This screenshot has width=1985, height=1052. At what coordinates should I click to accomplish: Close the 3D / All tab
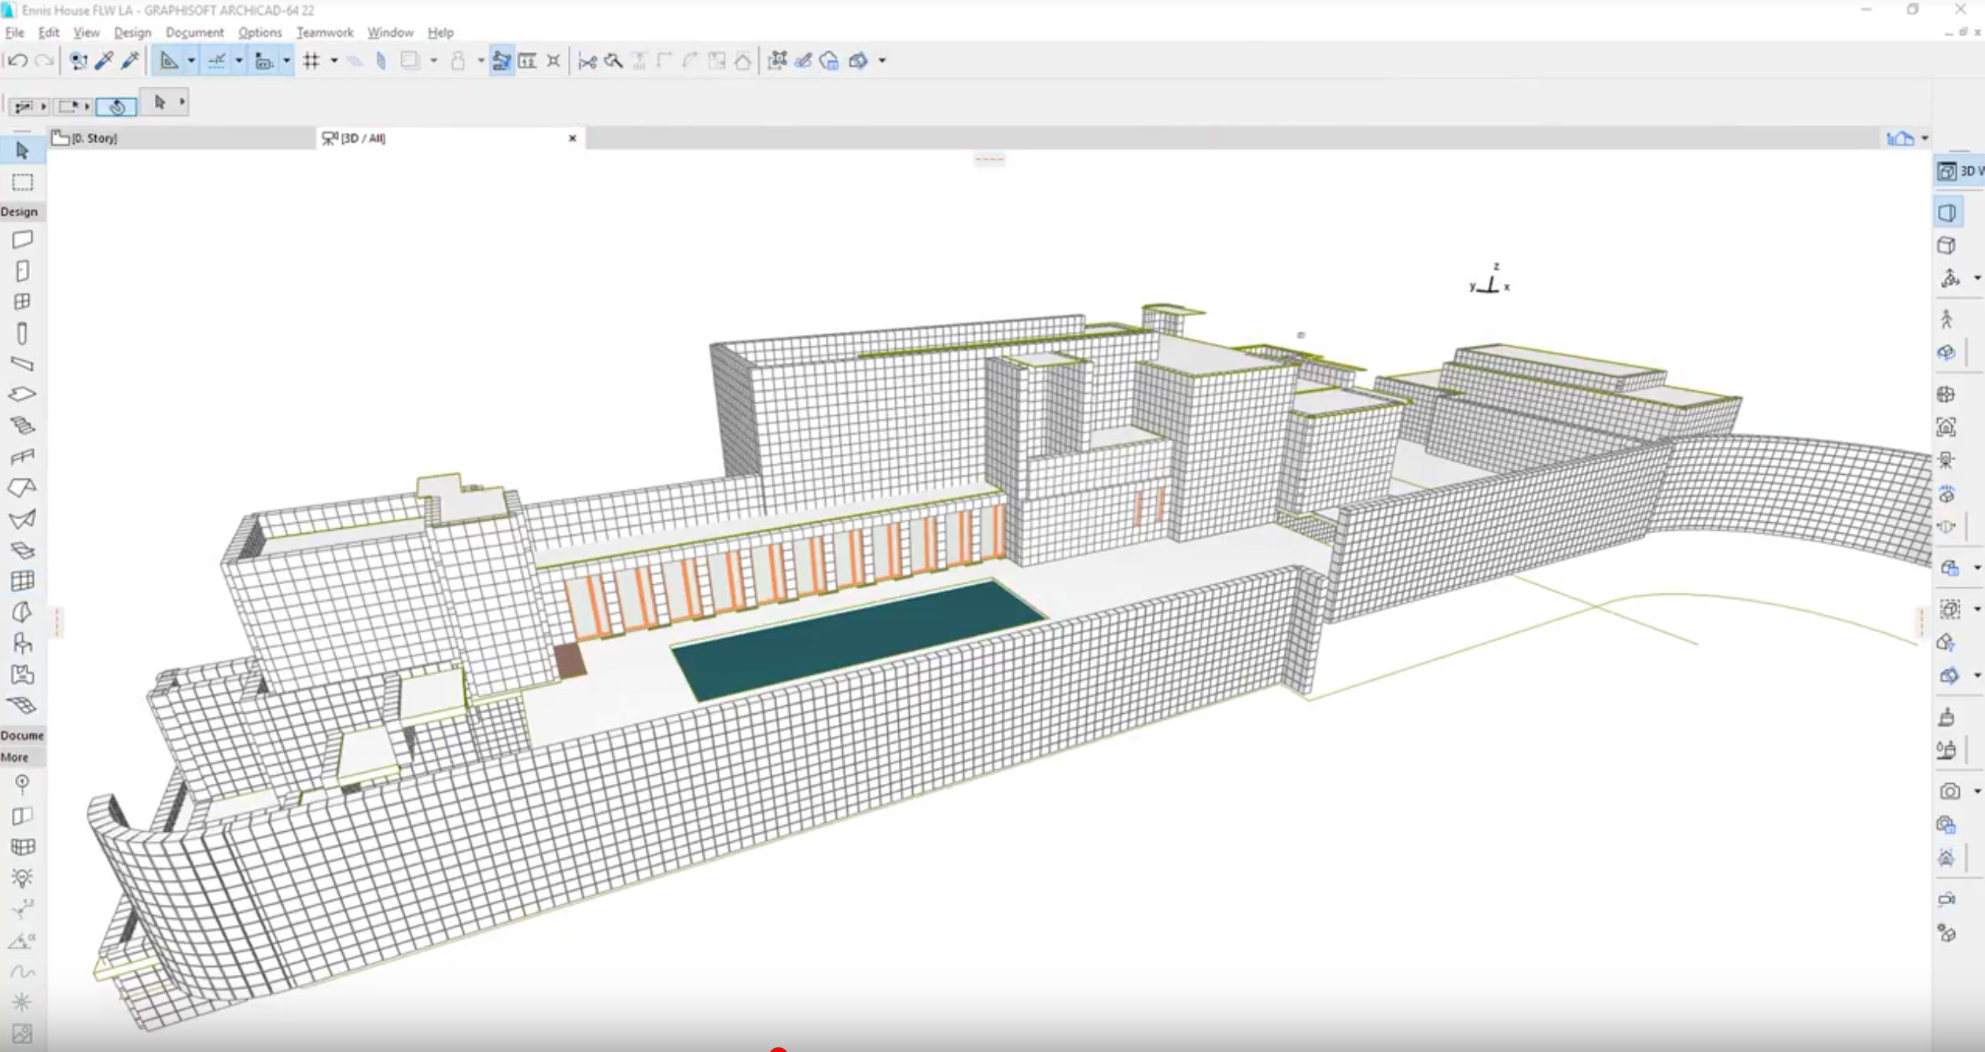pos(572,138)
